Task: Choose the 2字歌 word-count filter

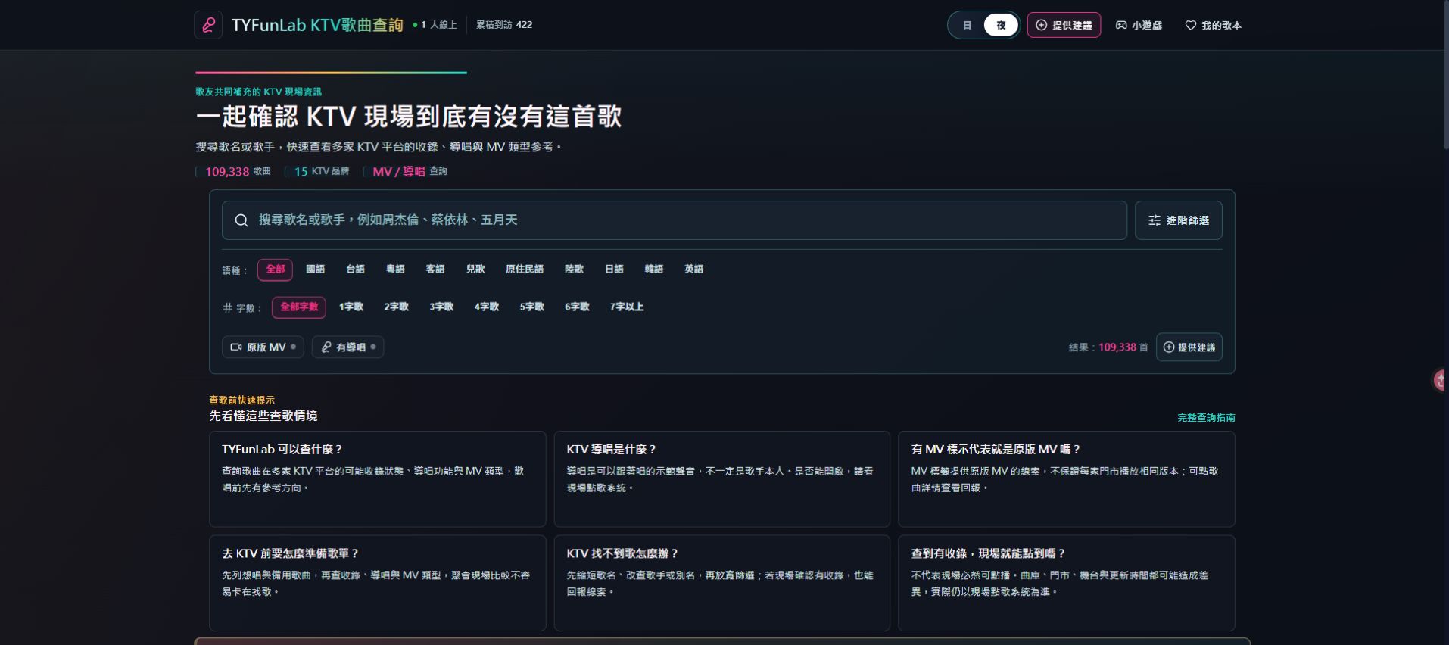Action: [x=396, y=307]
